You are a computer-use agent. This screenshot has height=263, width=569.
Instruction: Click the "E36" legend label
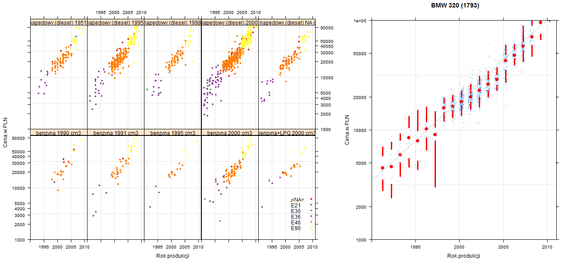296,217
